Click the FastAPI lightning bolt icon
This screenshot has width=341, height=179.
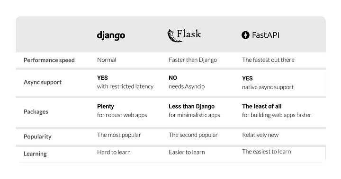245,35
